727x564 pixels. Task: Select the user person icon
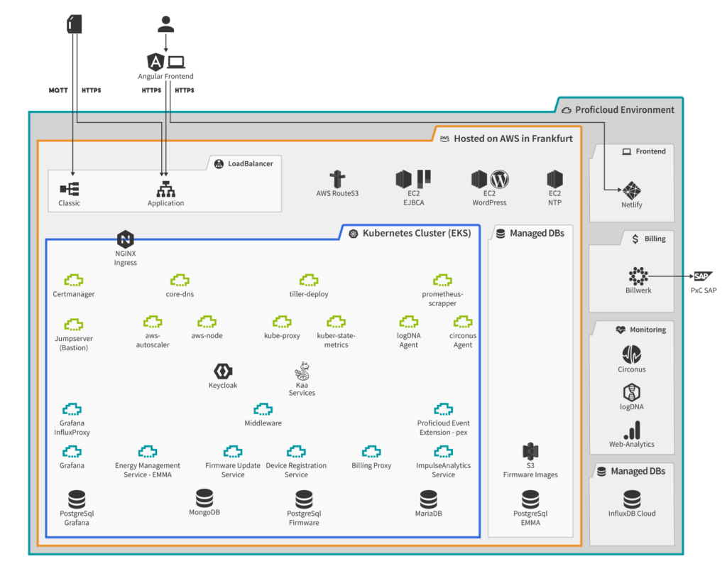(x=165, y=24)
